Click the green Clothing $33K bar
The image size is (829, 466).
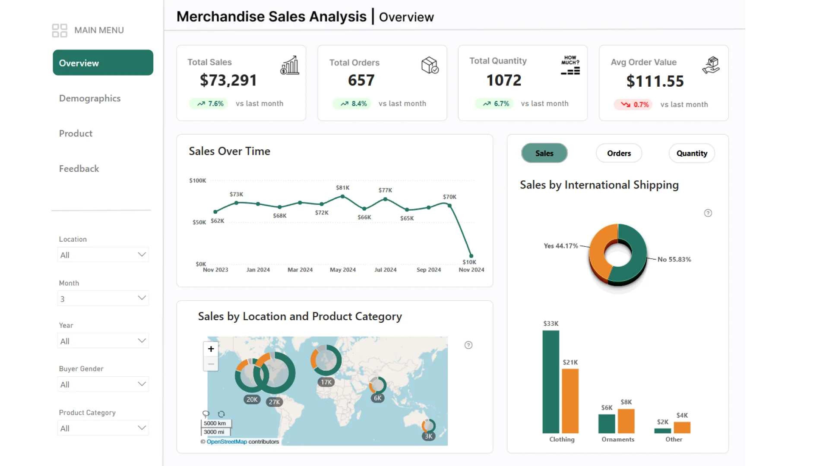pos(551,382)
